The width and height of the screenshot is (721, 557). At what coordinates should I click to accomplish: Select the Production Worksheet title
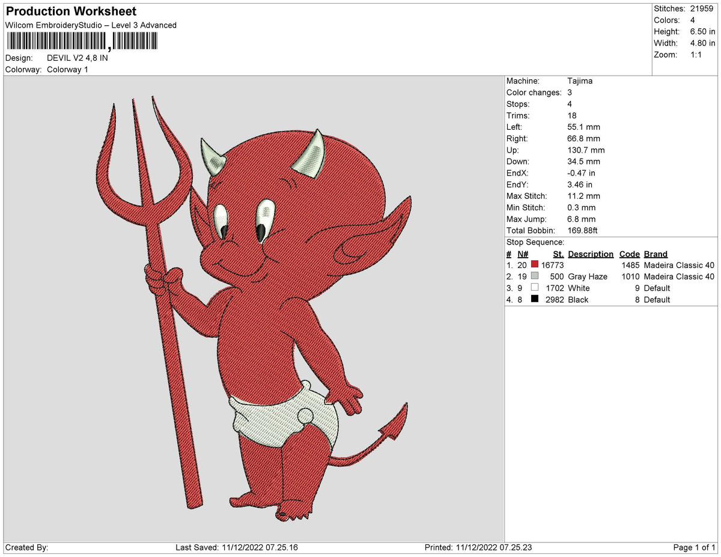(x=70, y=11)
